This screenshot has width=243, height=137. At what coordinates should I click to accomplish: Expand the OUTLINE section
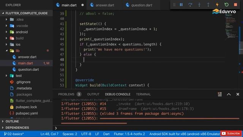point(26,121)
